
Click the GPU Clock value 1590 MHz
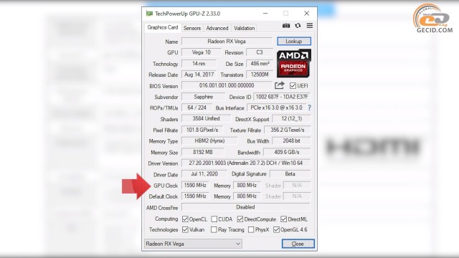[x=195, y=185]
